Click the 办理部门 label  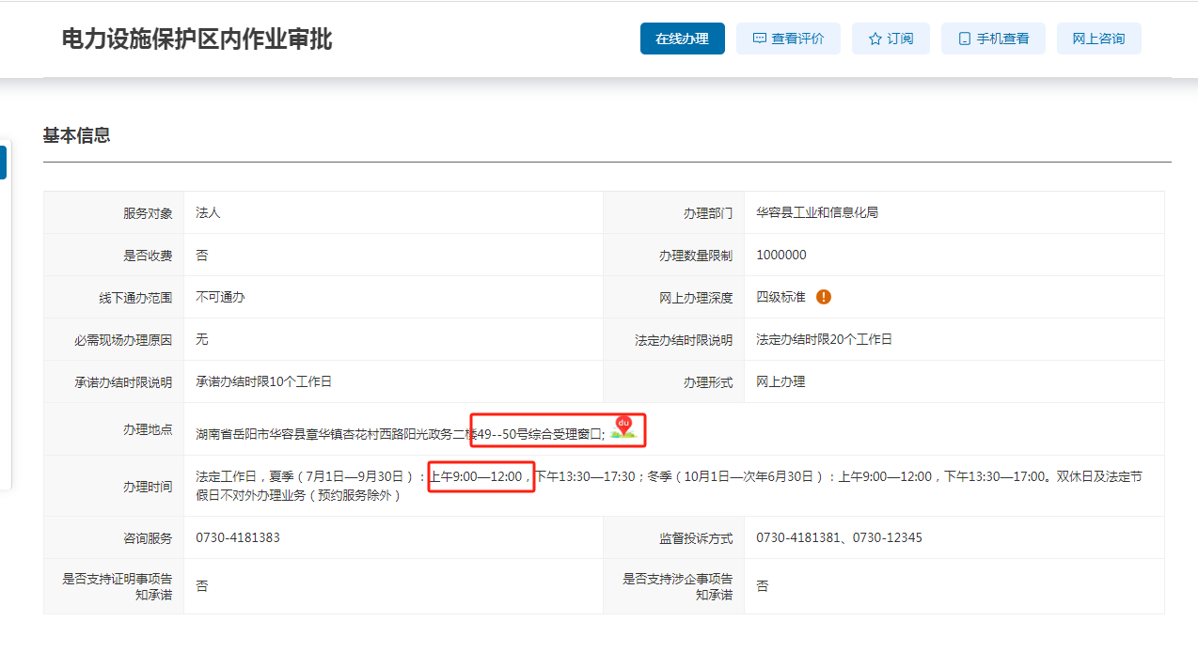pyautogui.click(x=707, y=213)
